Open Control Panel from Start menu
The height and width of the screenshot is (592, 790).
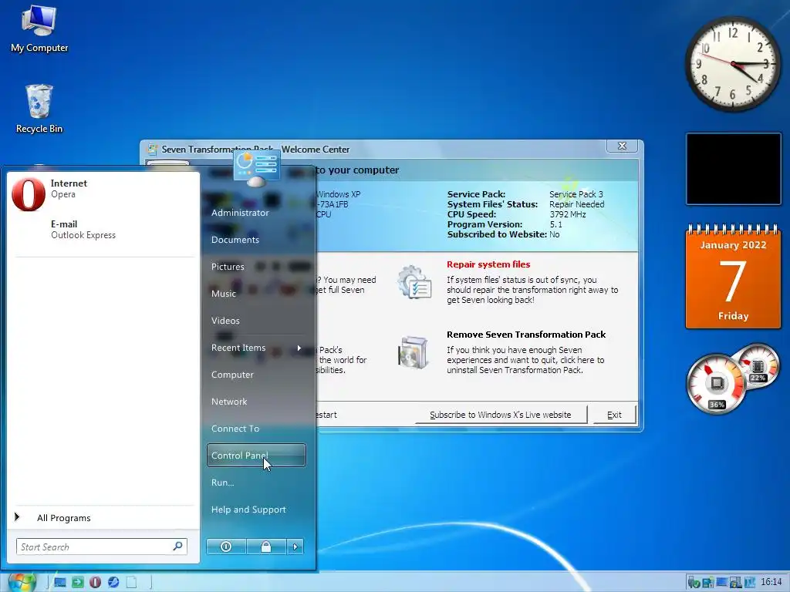(x=256, y=455)
